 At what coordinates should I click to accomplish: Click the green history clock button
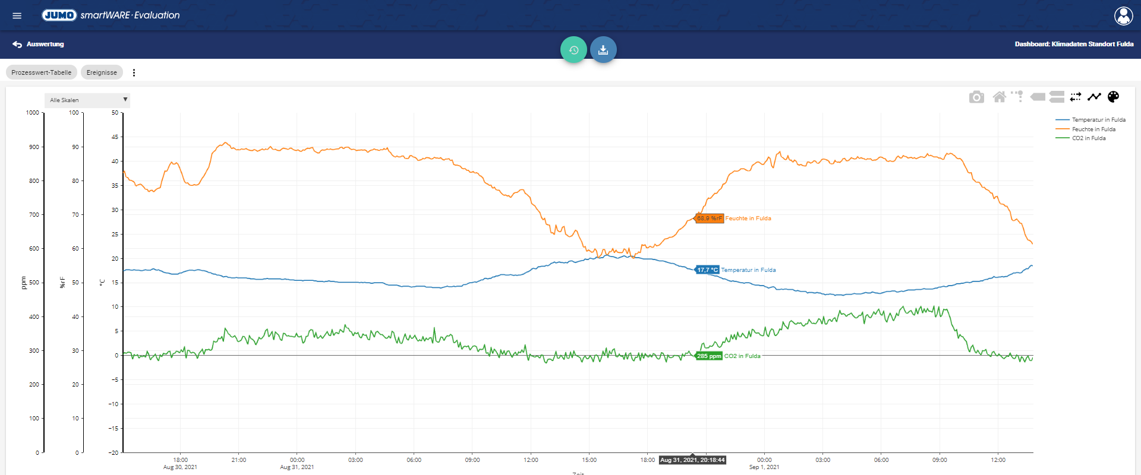click(x=573, y=50)
